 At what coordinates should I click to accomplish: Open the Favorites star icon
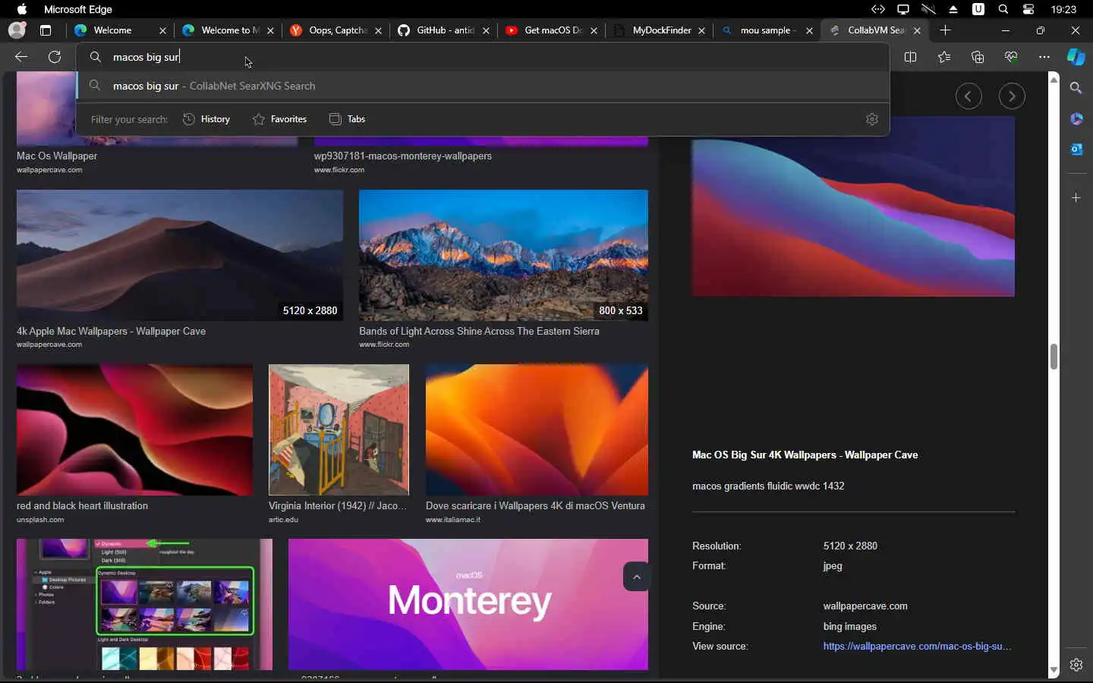click(x=943, y=57)
